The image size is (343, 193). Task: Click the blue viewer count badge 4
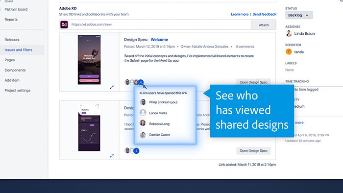pos(141,82)
